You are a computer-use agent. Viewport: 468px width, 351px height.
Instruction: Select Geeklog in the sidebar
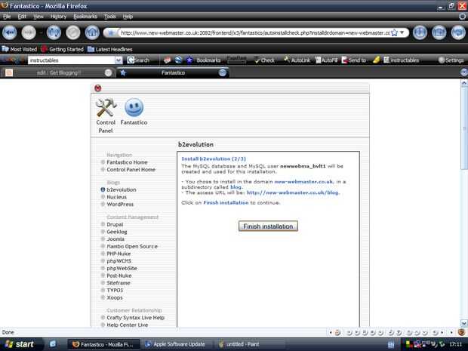click(117, 232)
